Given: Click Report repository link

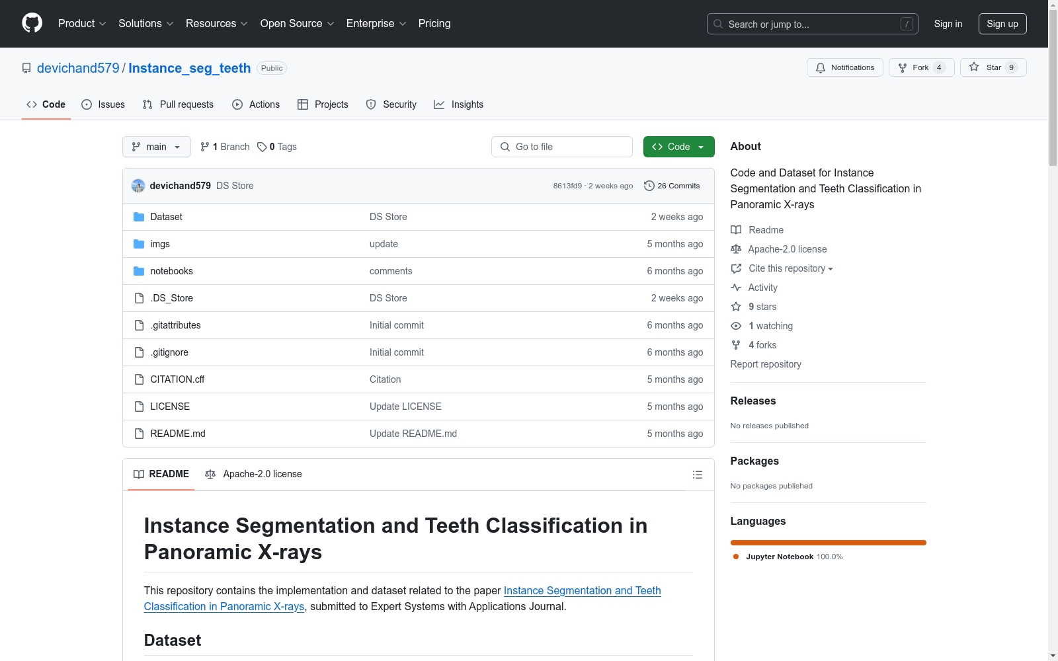Looking at the screenshot, I should tap(766, 364).
